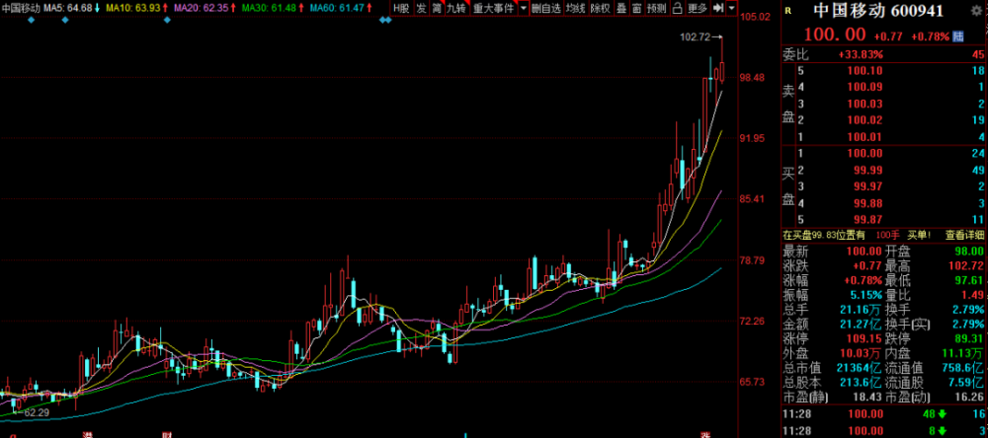Select buy level 4 price 99.88
Screen dimensions: 988x438
(x=866, y=202)
